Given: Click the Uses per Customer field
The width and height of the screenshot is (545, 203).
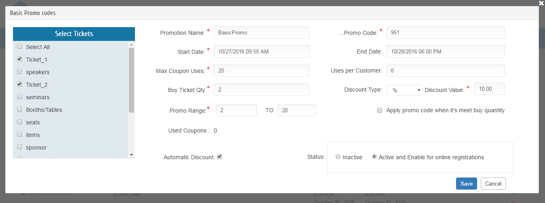Looking at the screenshot, I should click(446, 71).
